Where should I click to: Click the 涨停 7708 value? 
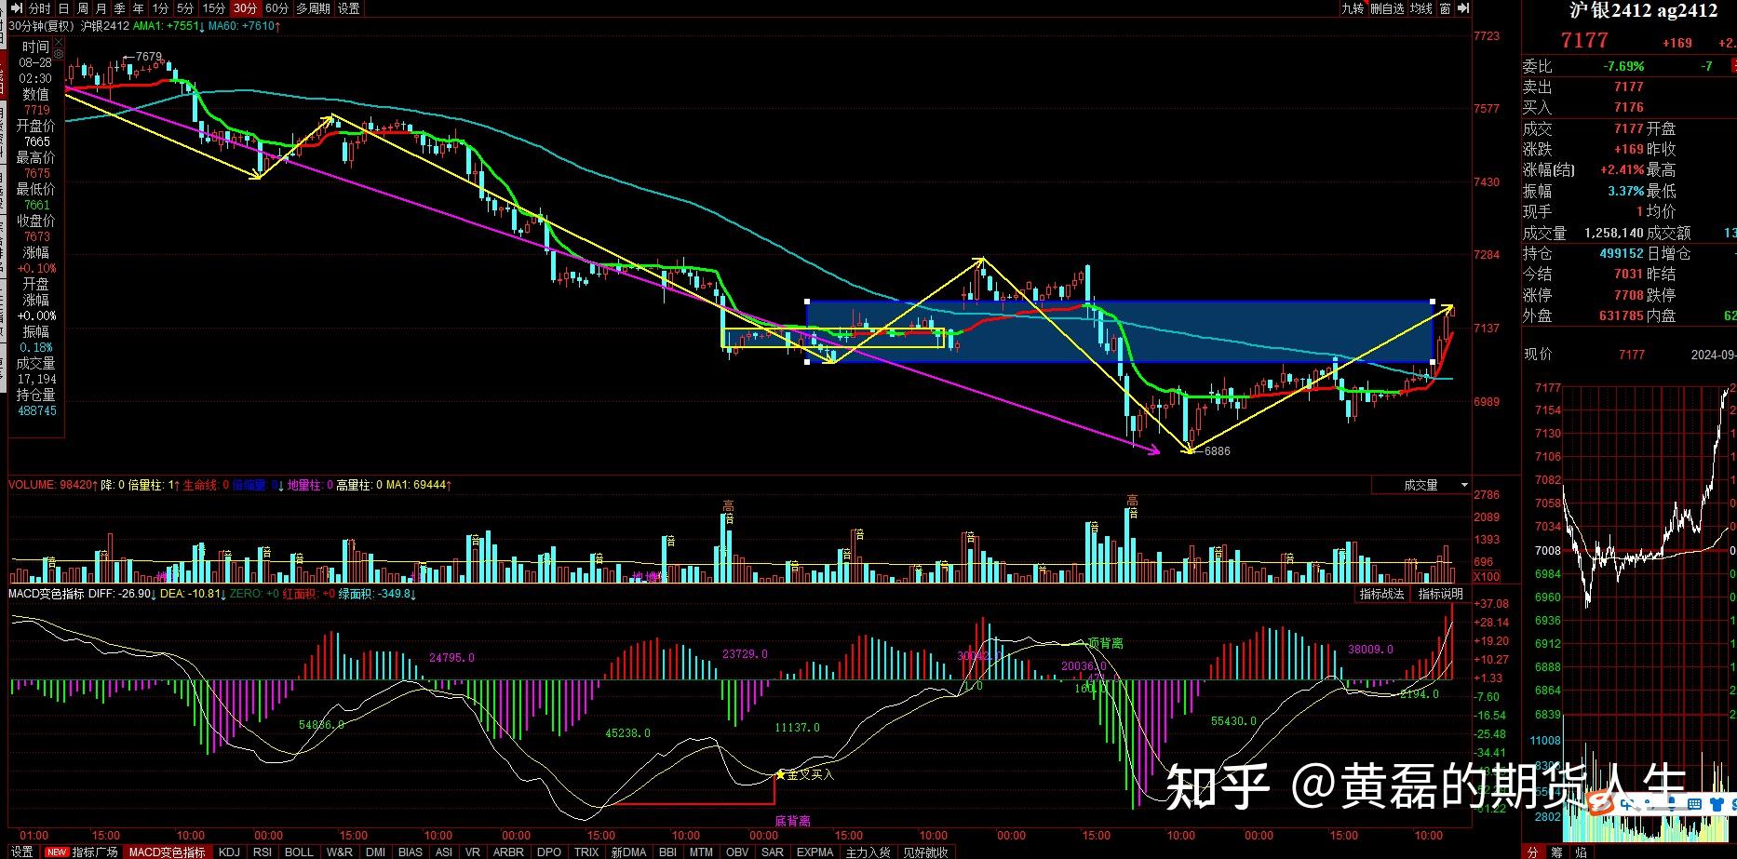[x=1629, y=295]
